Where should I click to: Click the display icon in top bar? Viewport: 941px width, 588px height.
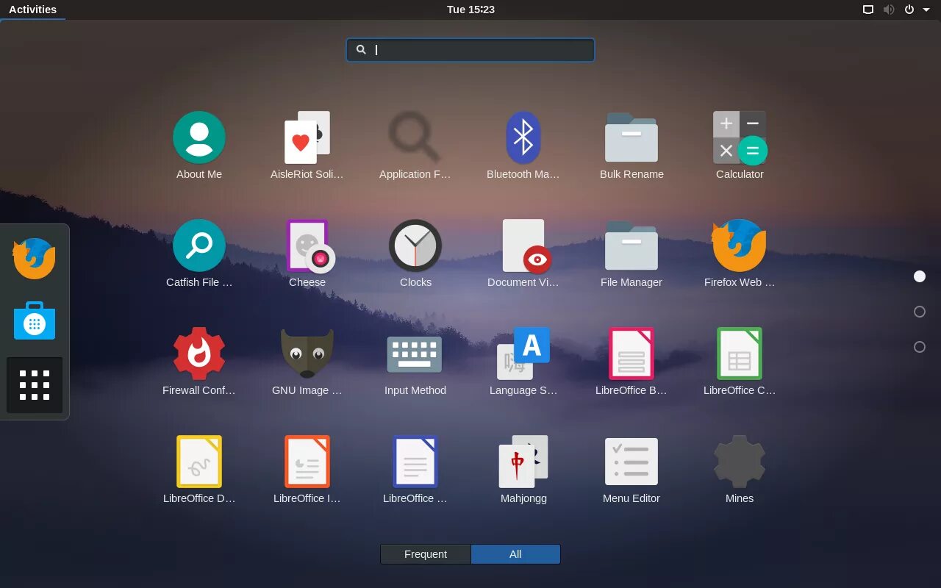868,10
